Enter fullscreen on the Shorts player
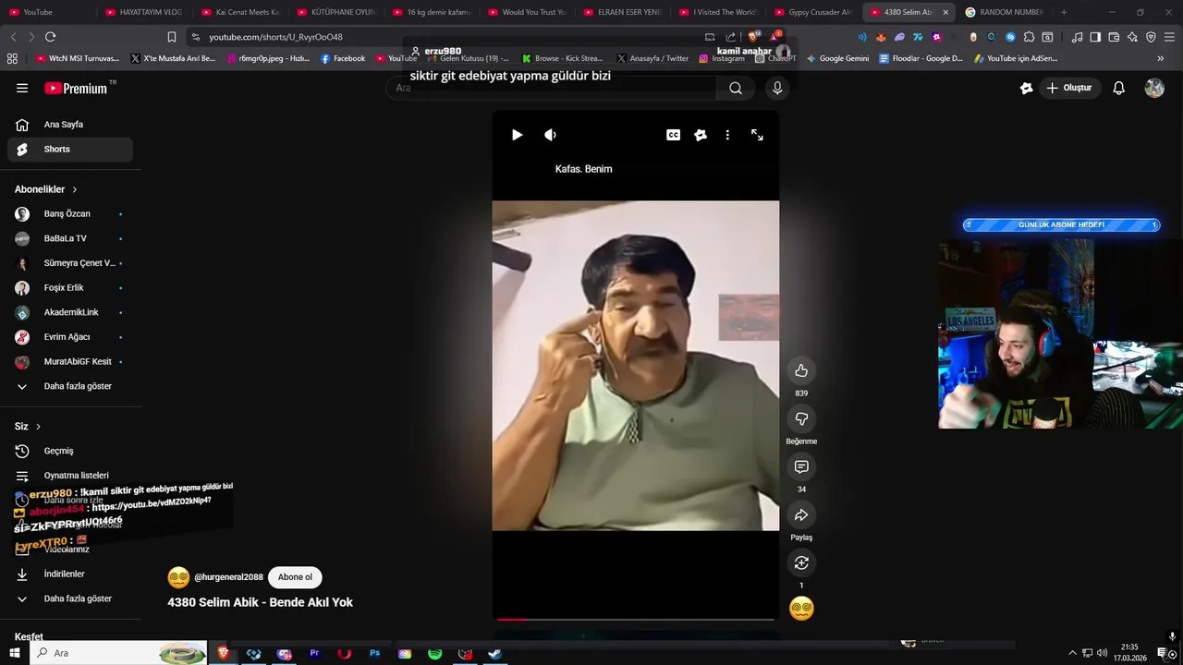Screen dimensions: 1183x665 (x=757, y=135)
